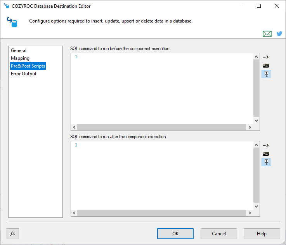Open the fx expression editor button
This screenshot has height=245, width=286.
(x=13, y=234)
